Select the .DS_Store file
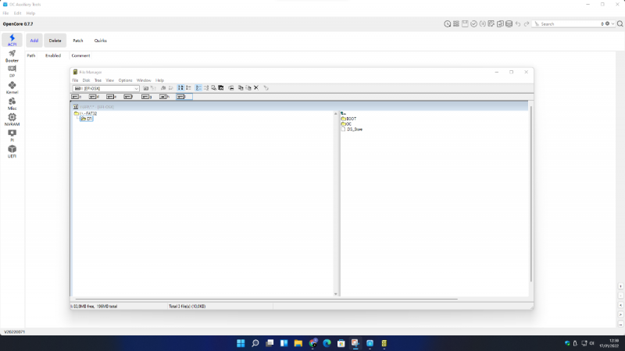This screenshot has width=625, height=351. (x=352, y=129)
